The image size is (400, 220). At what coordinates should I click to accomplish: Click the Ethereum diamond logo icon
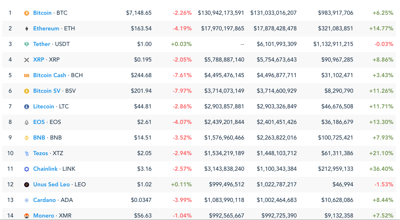click(27, 29)
